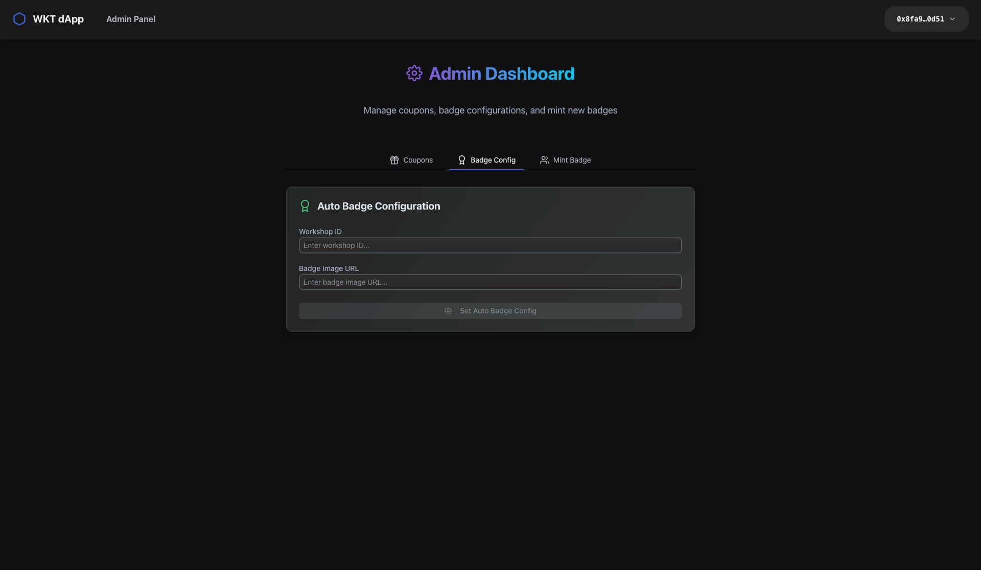Click the hexagon WKT dApp logo
Viewport: 981px width, 570px height.
pyautogui.click(x=20, y=19)
